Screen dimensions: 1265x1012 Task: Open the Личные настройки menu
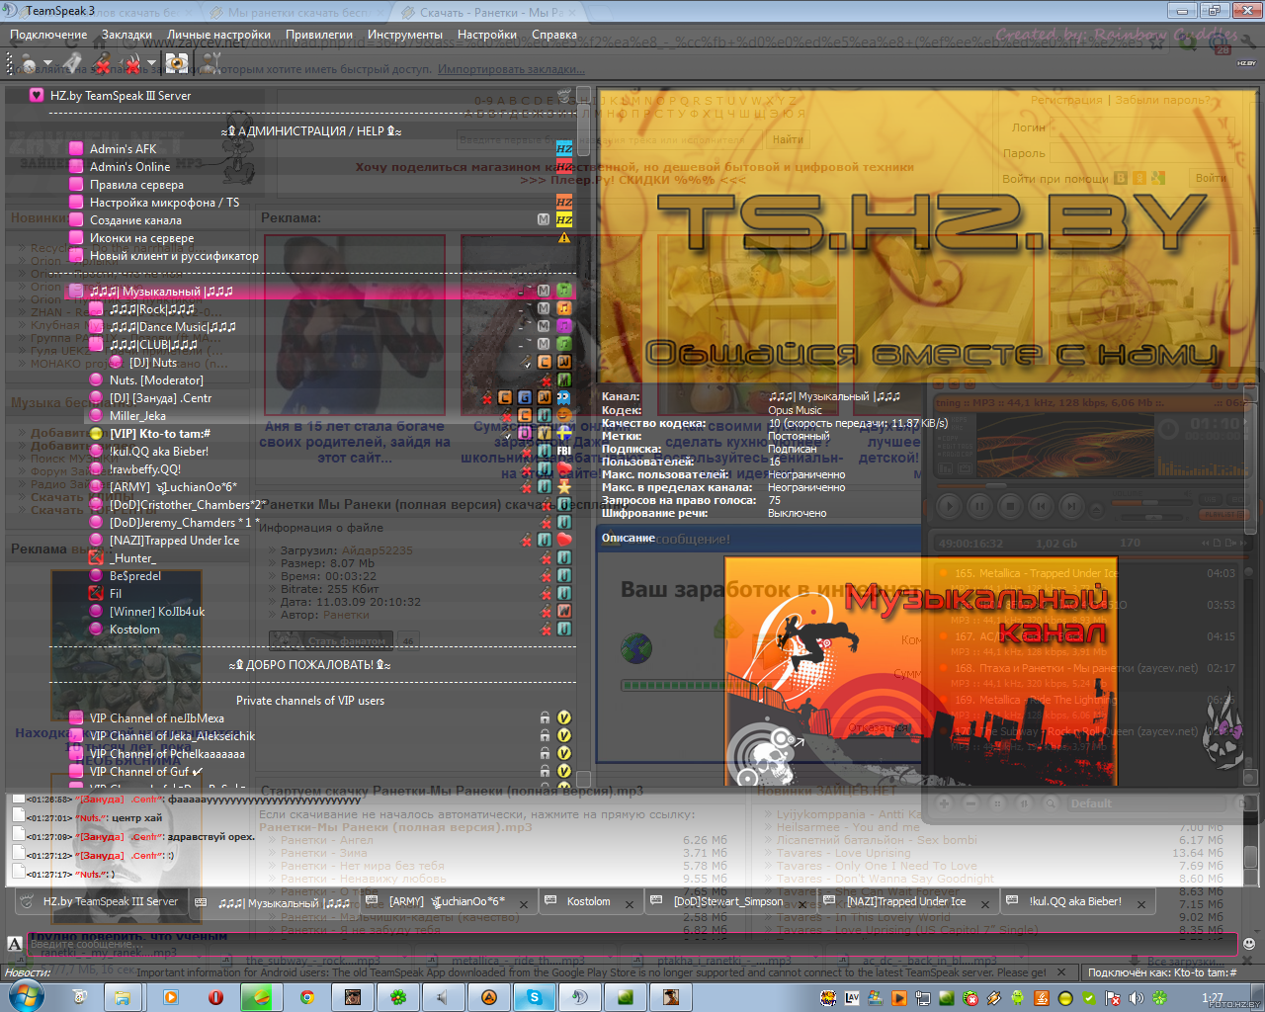[218, 35]
